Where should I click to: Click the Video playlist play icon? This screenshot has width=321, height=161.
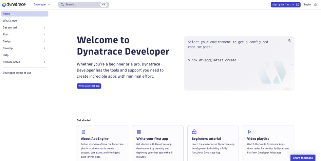pos(249,132)
